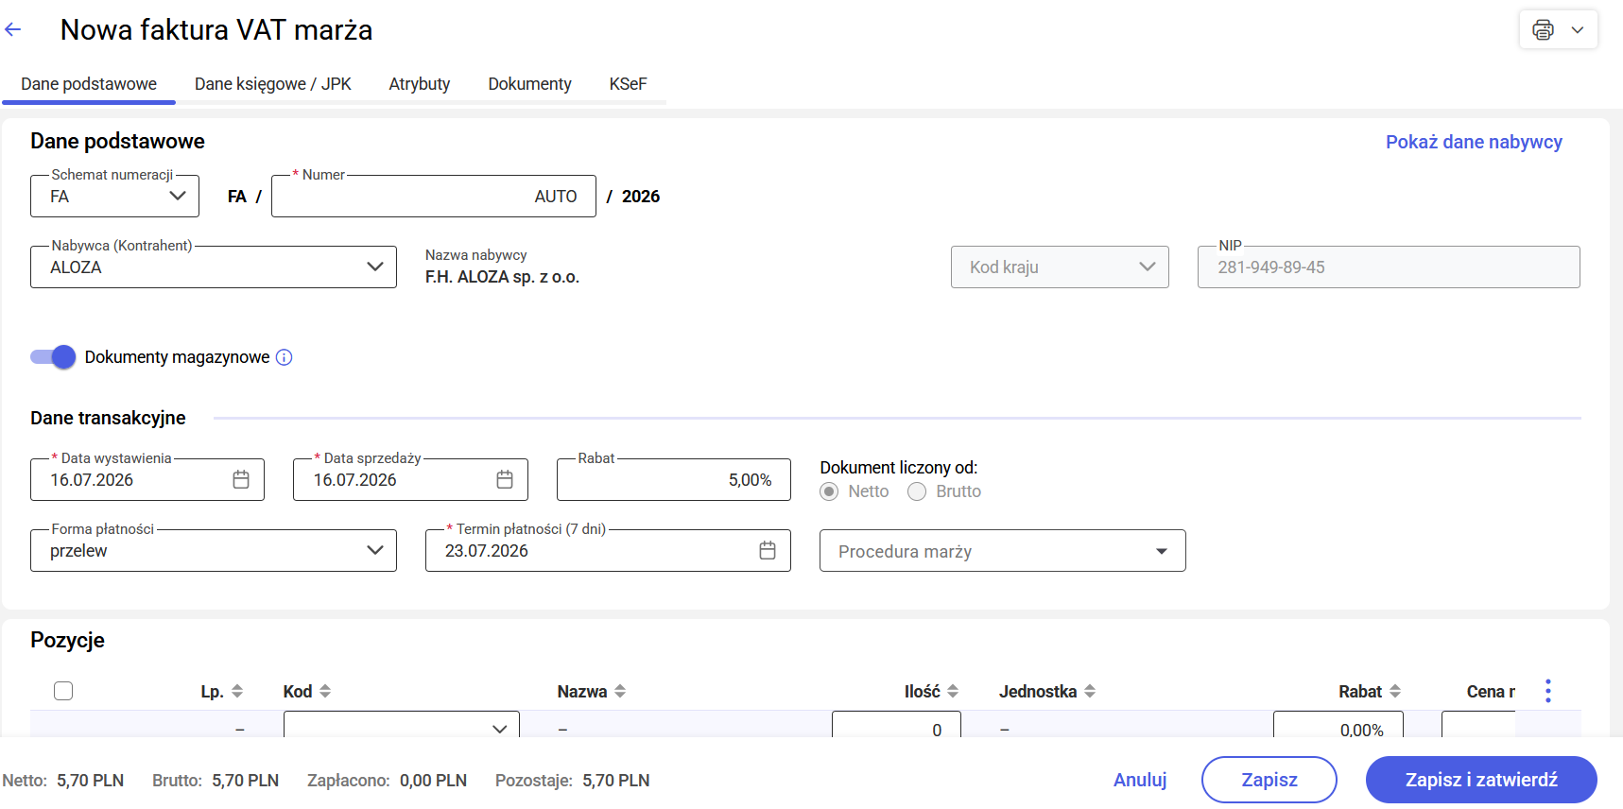Click the Zapłacono amount 0,00 PLN
Viewport: 1623px width, 809px height.
click(x=433, y=781)
